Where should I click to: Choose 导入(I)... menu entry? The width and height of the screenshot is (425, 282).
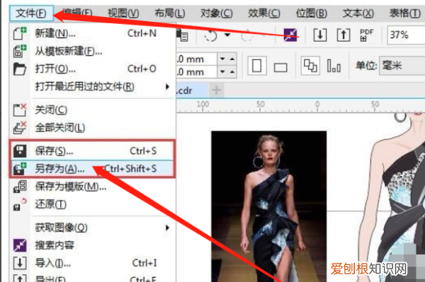[x=92, y=263]
